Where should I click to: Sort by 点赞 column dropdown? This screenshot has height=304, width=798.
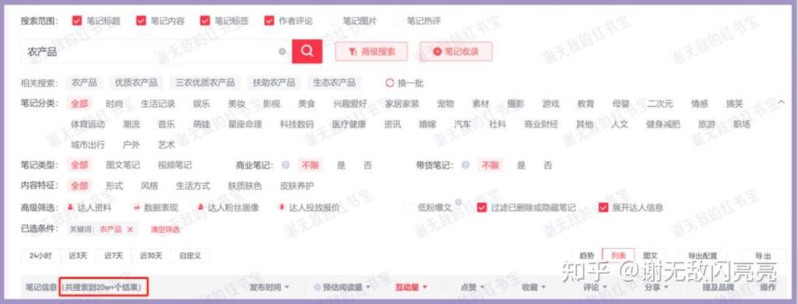473,287
